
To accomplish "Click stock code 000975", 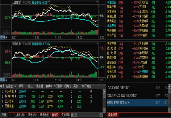I will click(x=22, y=96).
